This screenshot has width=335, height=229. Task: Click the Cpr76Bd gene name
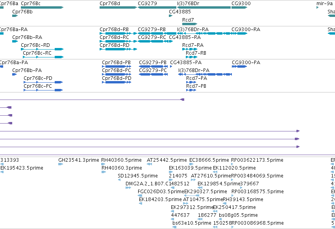click(x=110, y=4)
